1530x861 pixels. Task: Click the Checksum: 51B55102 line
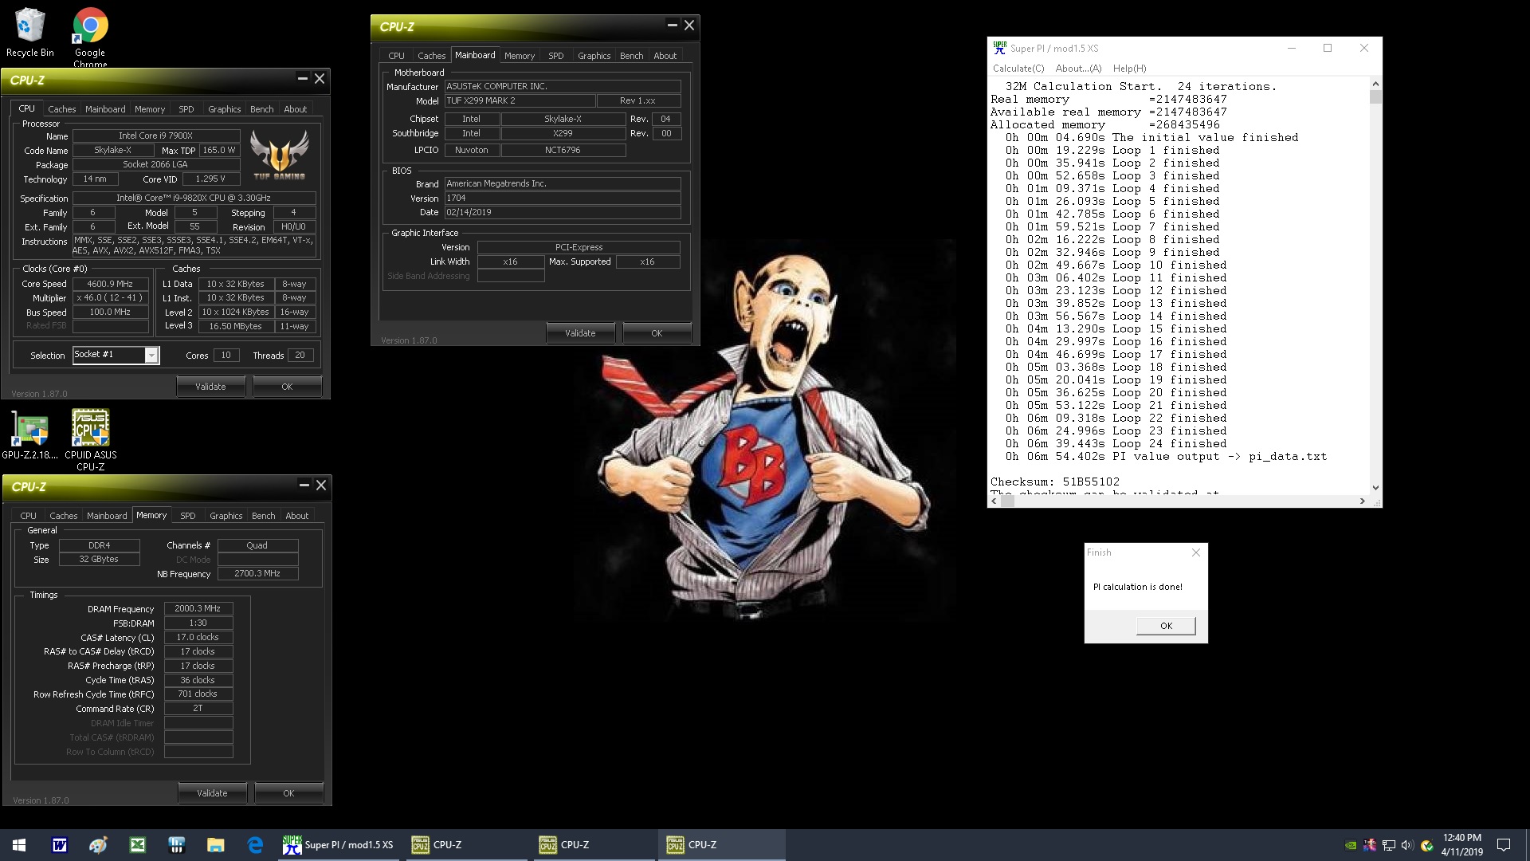[1055, 482]
